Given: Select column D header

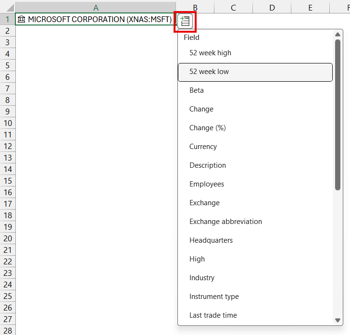Looking at the screenshot, I should (x=272, y=8).
